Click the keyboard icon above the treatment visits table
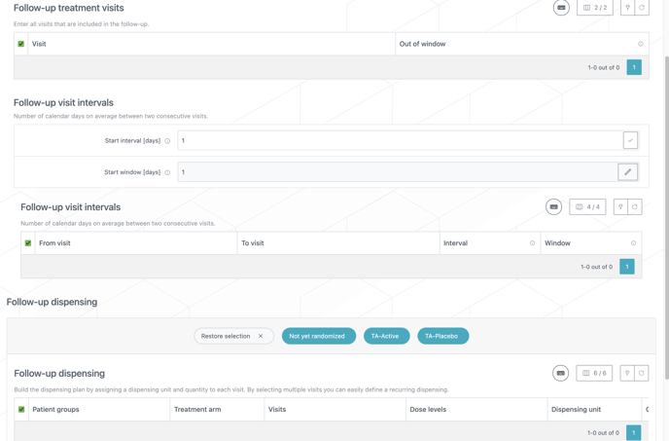The image size is (669, 441). (561, 8)
